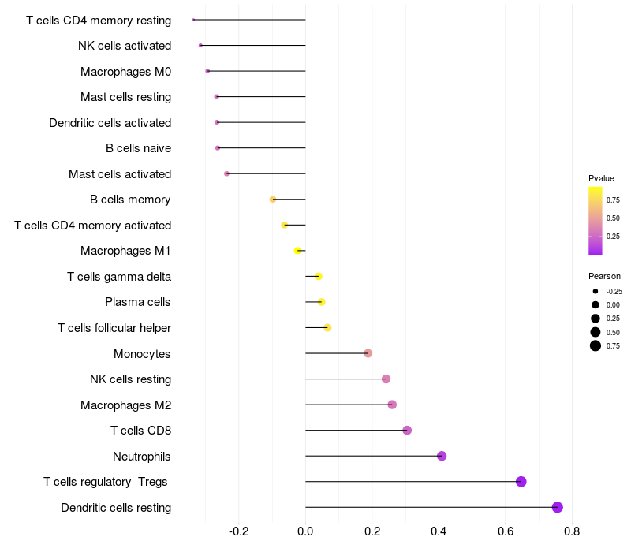Viewport: 631px width, 552px height.
Task: Click the Dendritic cells resting data point
Action: point(557,507)
